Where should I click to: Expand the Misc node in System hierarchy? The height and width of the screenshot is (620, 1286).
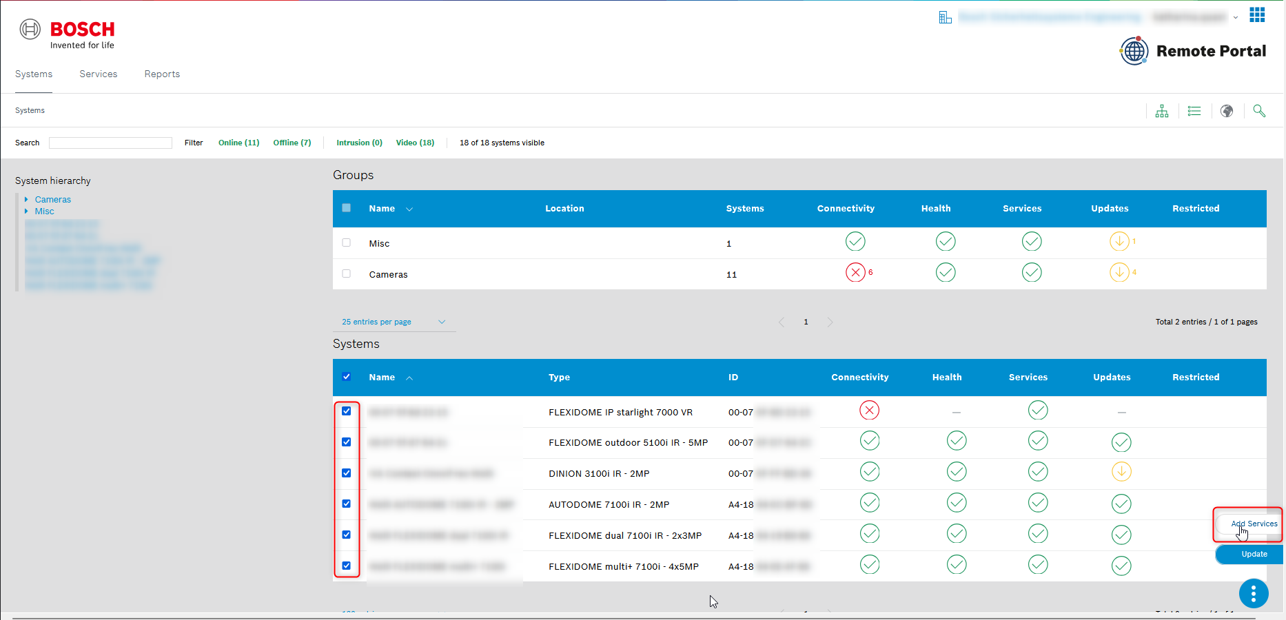tap(26, 211)
